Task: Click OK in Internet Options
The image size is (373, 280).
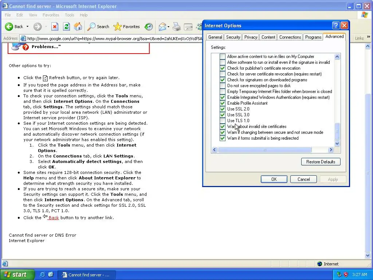Action: tap(274, 179)
